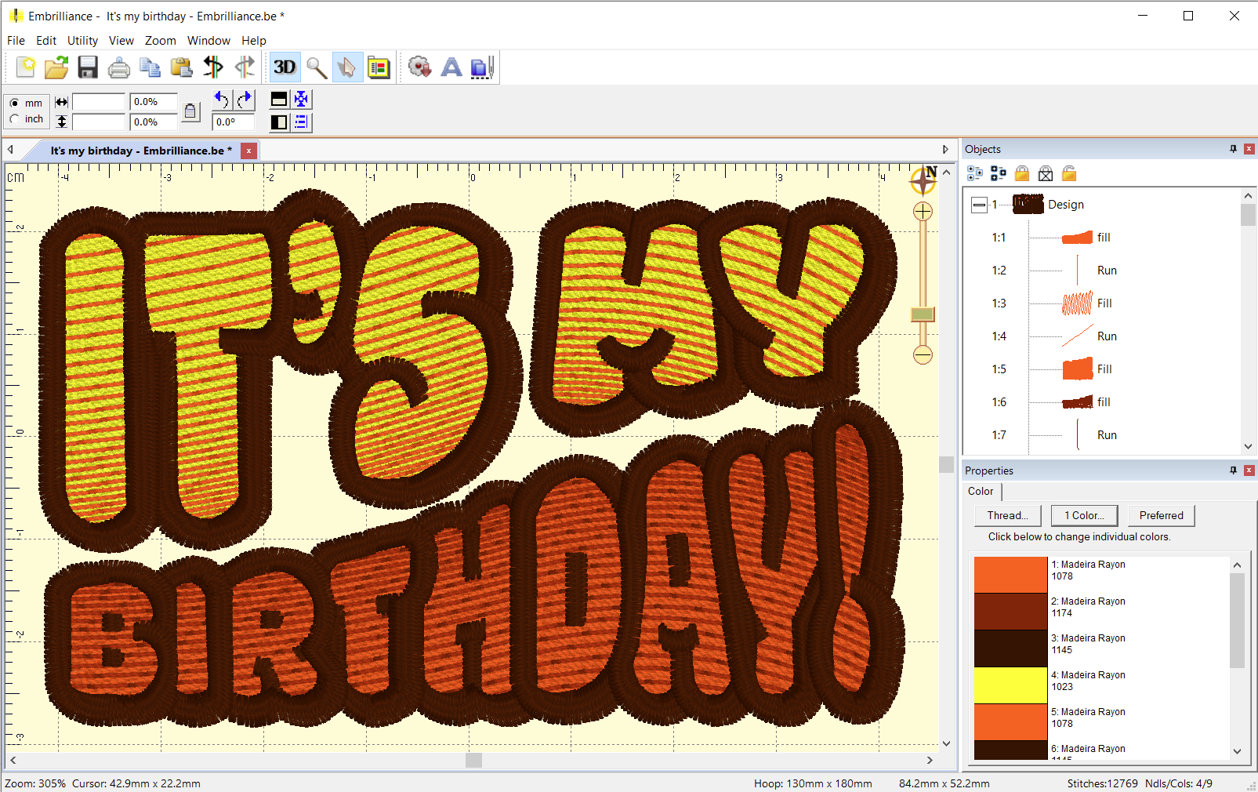
Task: Click the open padlock unlock icon
Action: [x=1069, y=173]
